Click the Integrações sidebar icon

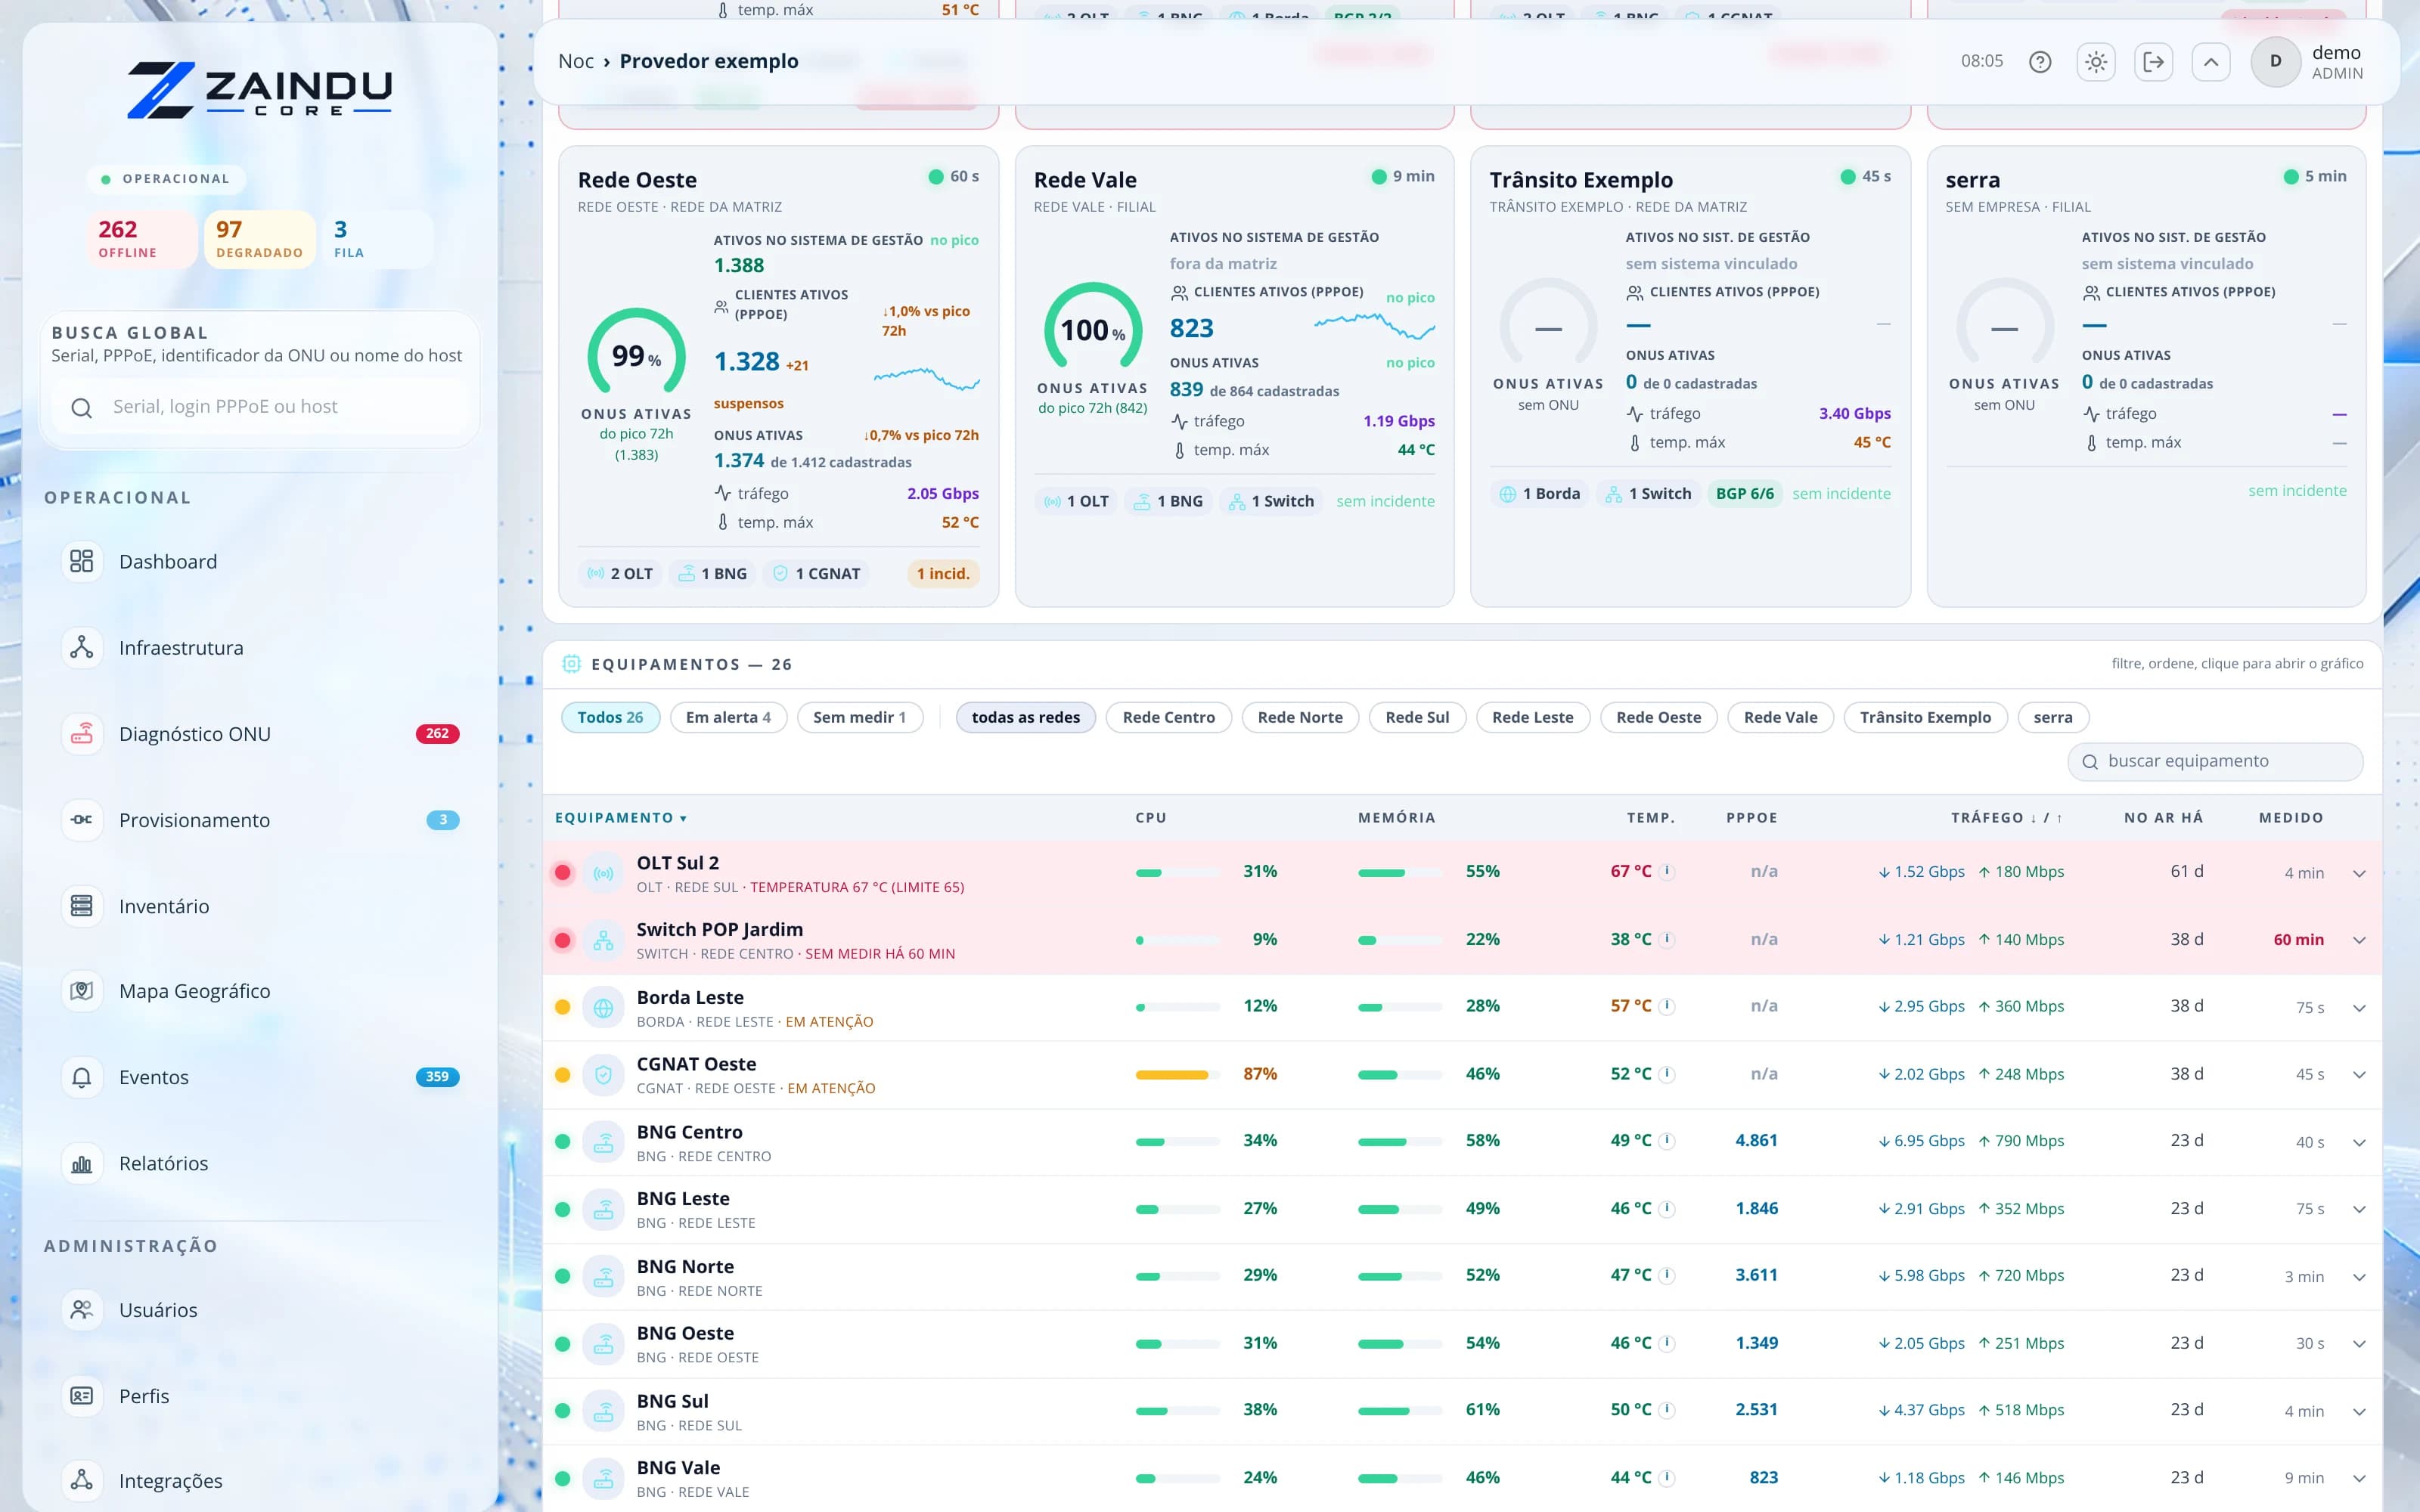point(82,1480)
